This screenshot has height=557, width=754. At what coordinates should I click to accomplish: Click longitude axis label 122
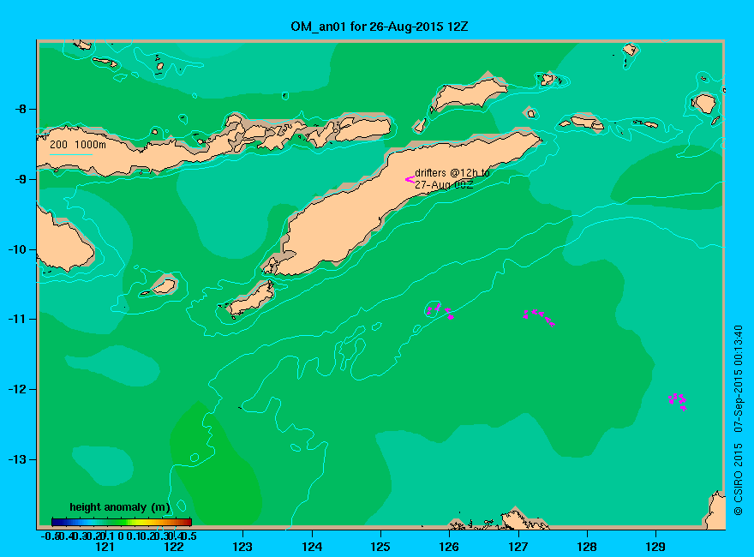coord(174,547)
